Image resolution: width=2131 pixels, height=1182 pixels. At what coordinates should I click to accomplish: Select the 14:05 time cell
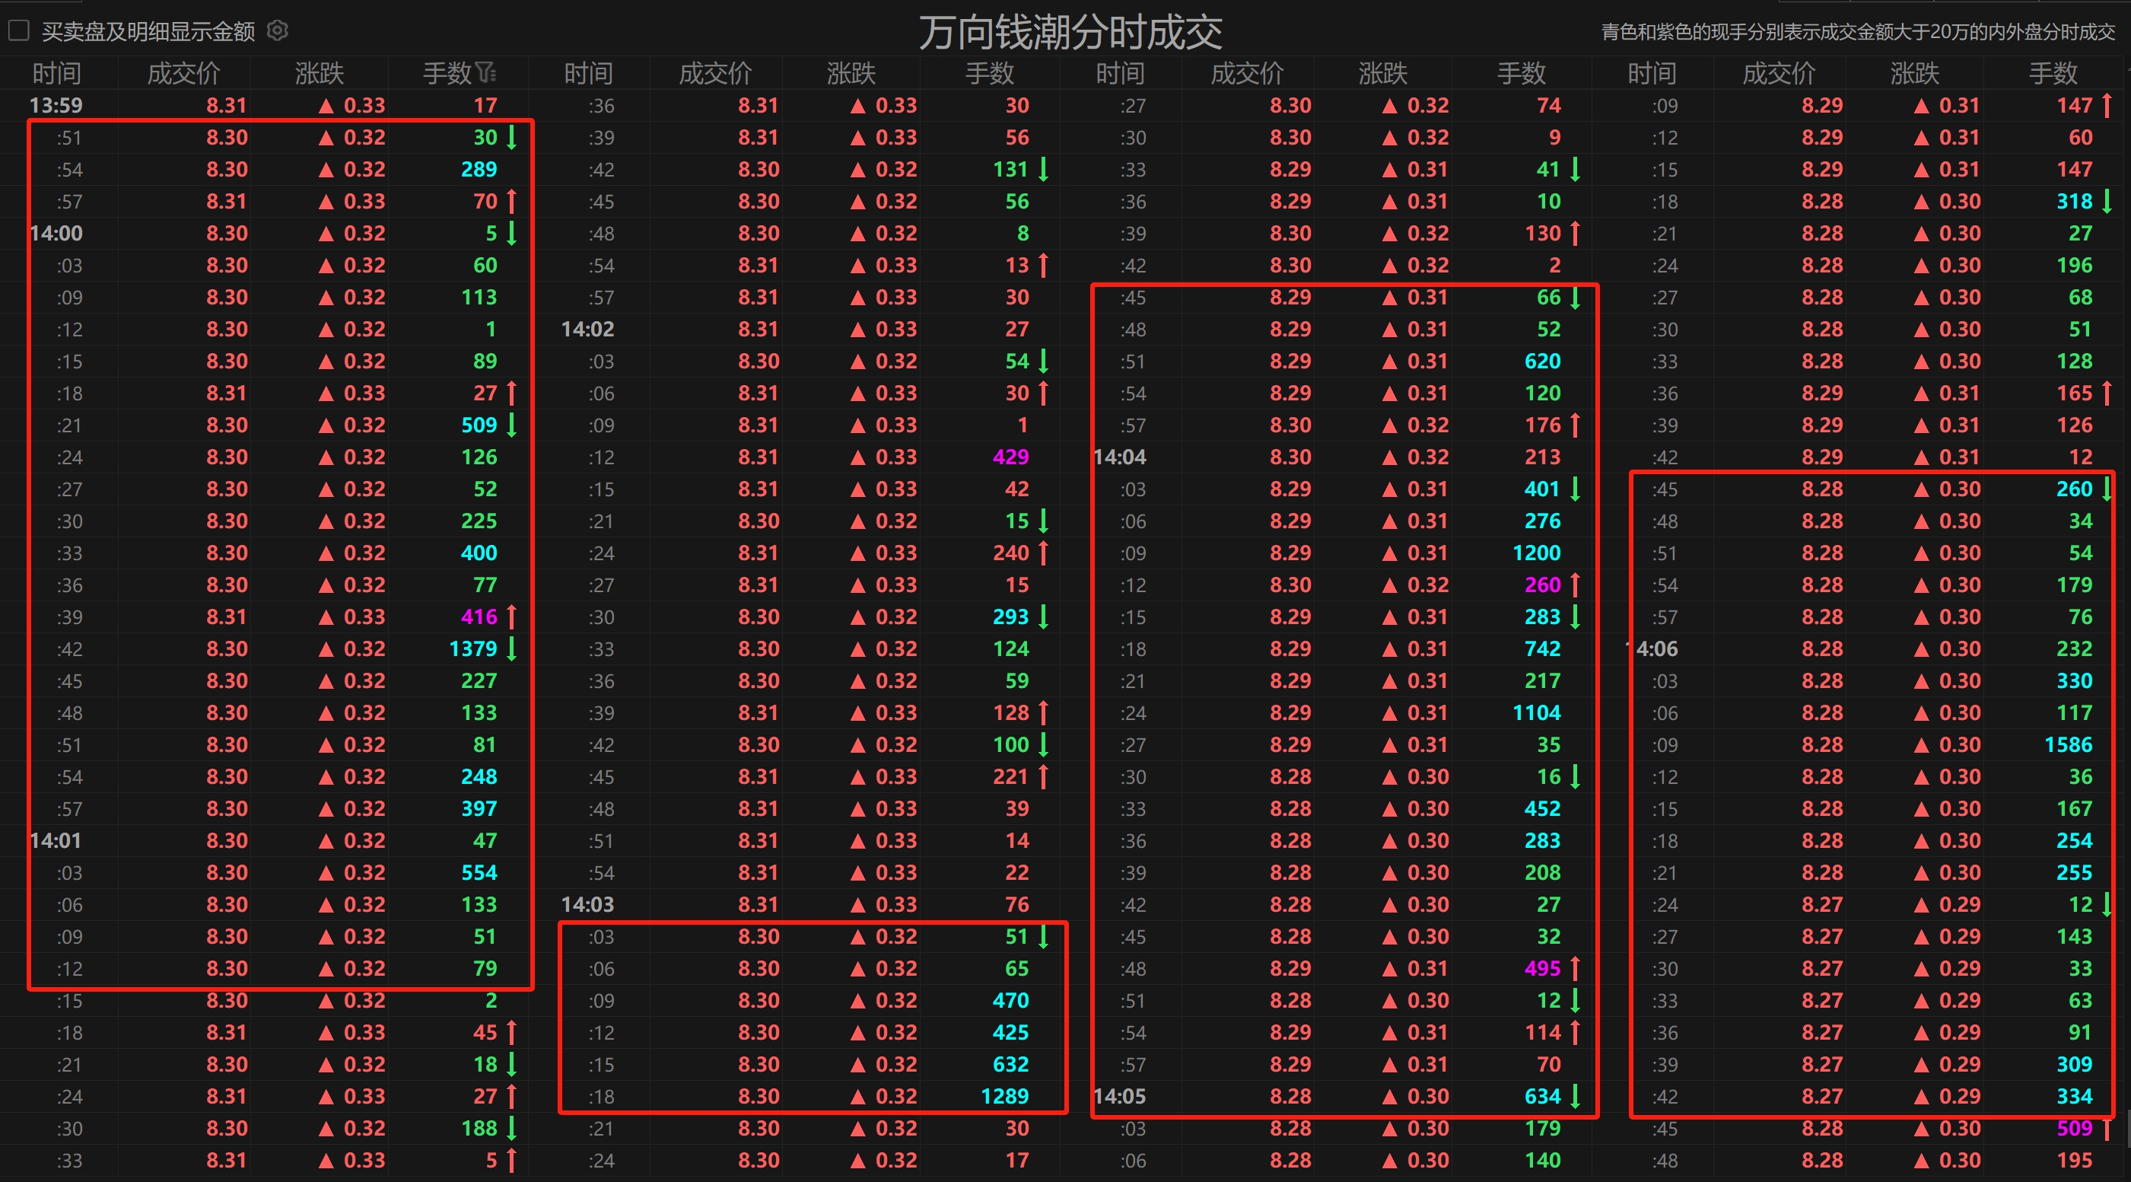click(x=1119, y=1096)
